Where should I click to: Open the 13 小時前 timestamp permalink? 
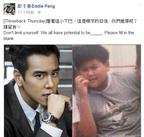click(26, 12)
